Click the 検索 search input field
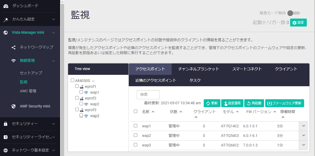315x156 pixels. [148, 95]
